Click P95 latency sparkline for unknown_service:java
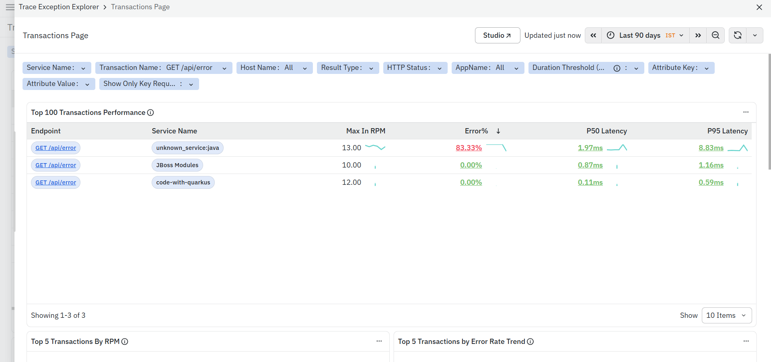The image size is (771, 362). click(738, 147)
